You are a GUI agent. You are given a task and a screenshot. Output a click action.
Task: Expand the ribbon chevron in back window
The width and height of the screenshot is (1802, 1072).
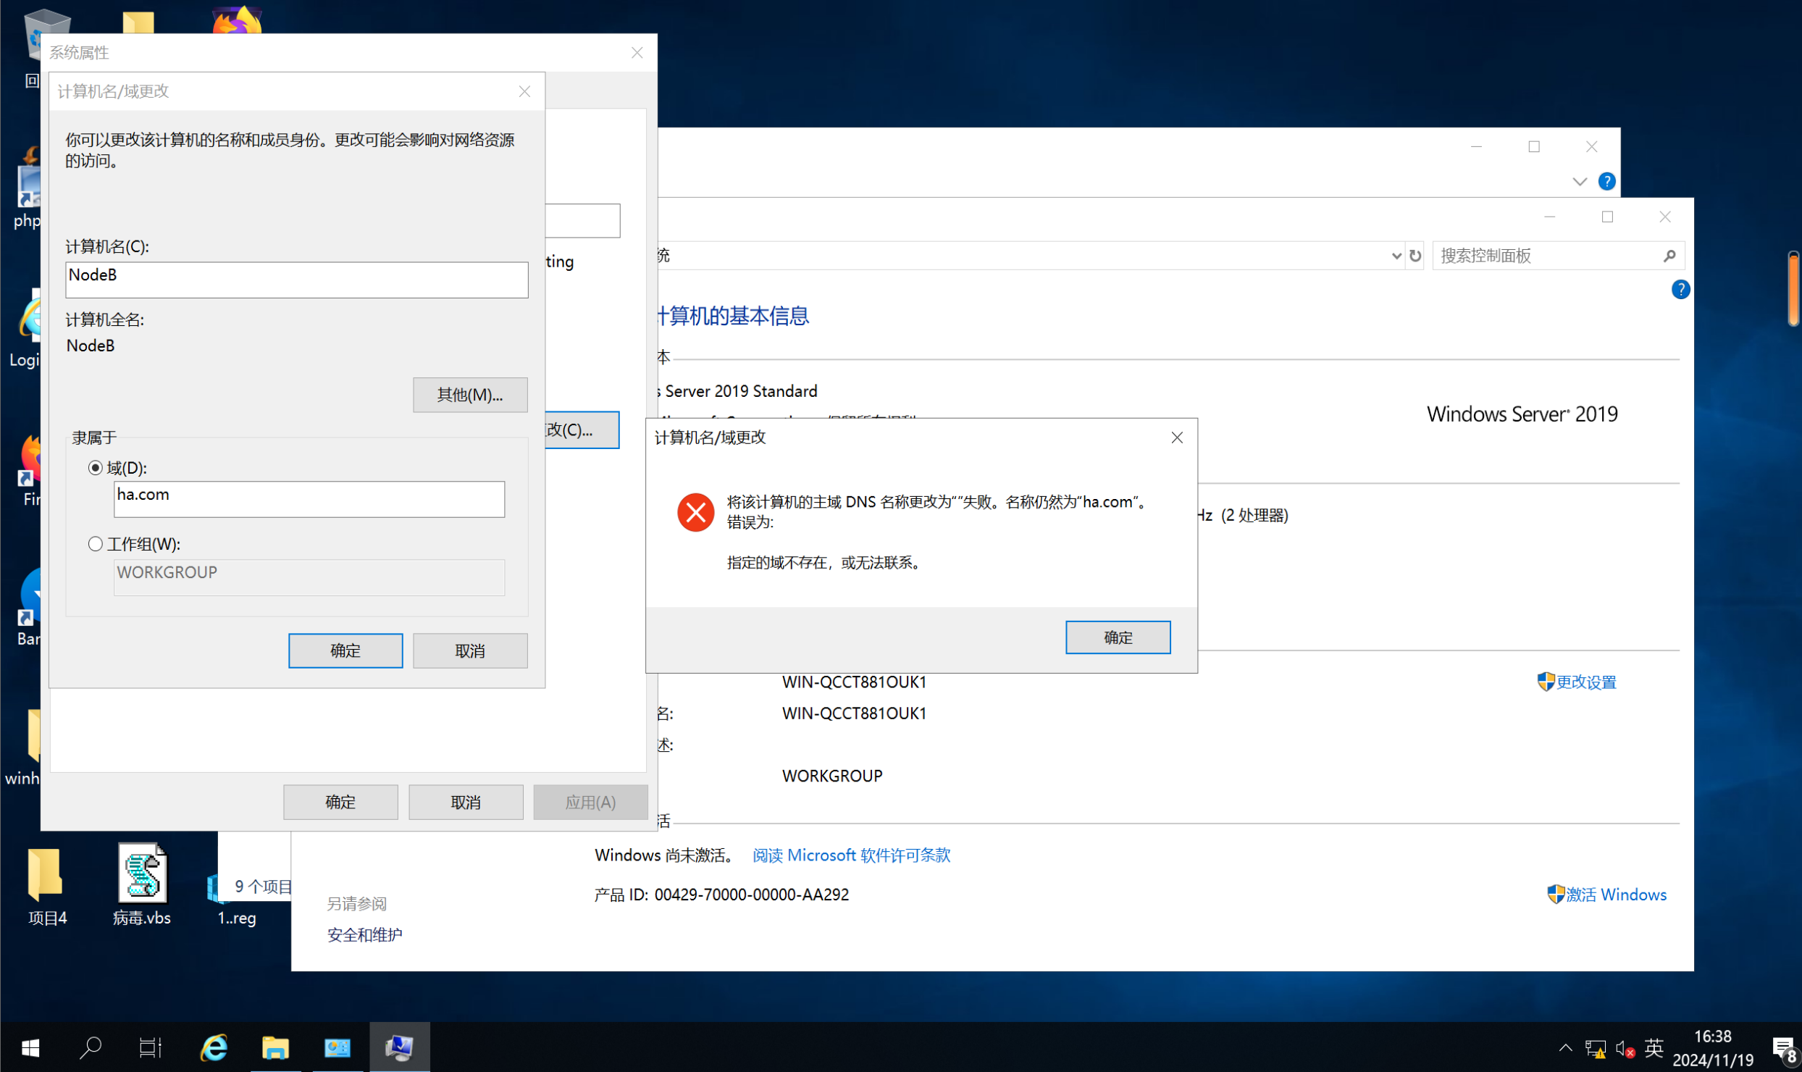click(1579, 181)
